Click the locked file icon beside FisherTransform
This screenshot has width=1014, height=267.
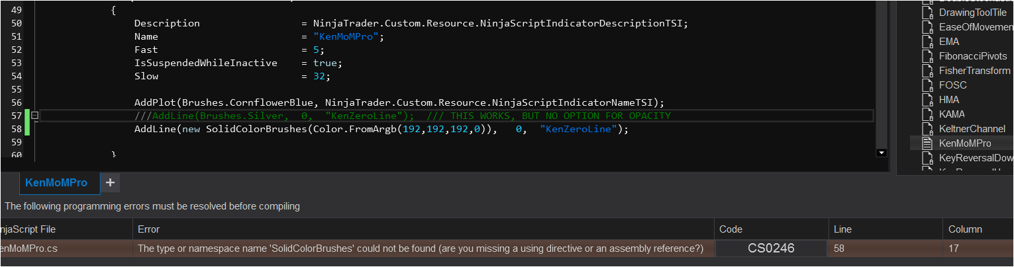pyautogui.click(x=927, y=71)
